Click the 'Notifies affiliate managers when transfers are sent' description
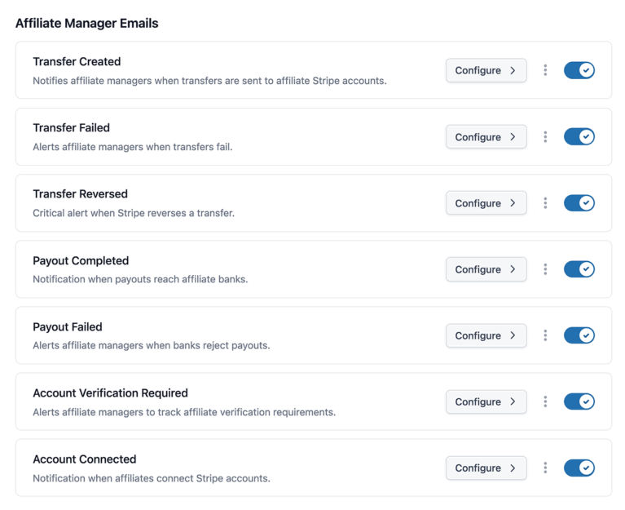This screenshot has height=510, width=625. [209, 81]
